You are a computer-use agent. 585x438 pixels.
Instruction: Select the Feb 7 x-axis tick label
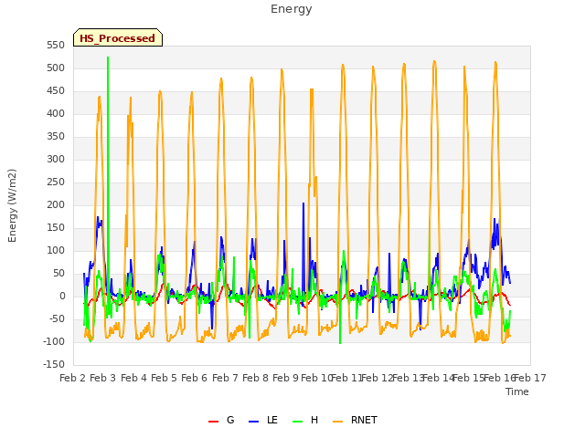[x=225, y=378]
